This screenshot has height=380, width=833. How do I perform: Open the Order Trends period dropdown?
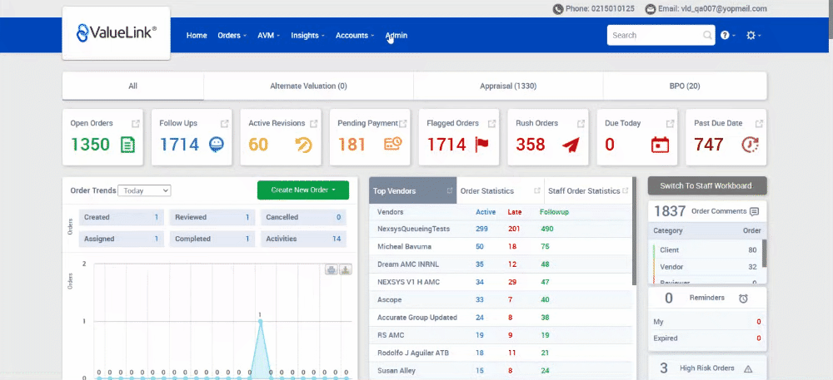(x=144, y=190)
